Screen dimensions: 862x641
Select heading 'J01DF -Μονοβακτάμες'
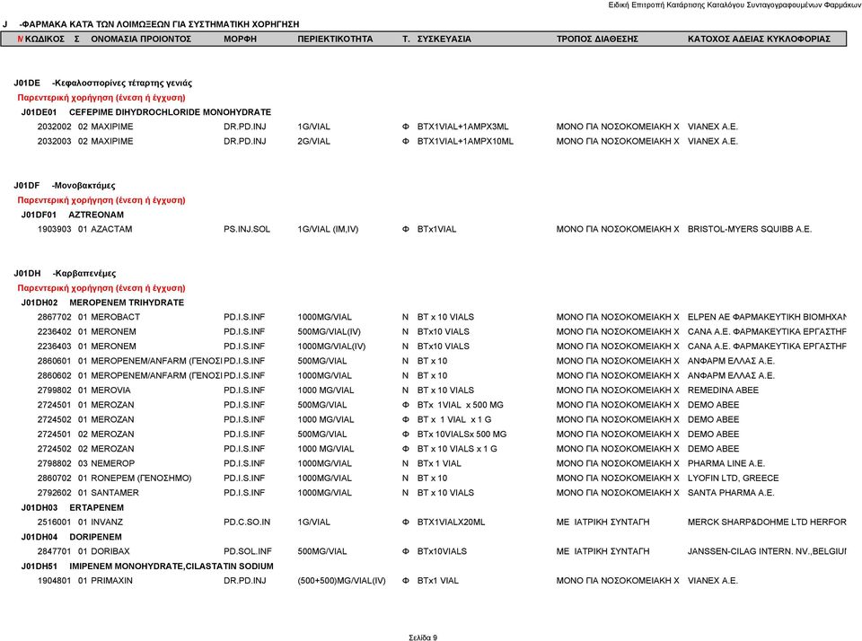tap(65, 185)
